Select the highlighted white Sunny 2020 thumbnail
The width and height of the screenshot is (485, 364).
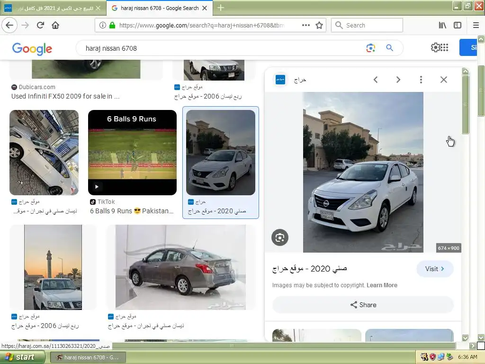[221, 153]
